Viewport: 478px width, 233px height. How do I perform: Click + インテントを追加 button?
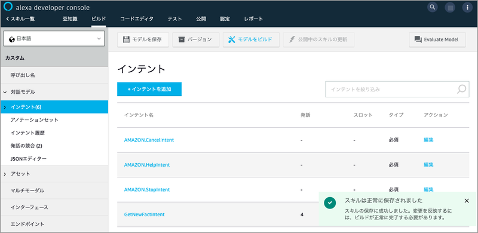click(149, 90)
